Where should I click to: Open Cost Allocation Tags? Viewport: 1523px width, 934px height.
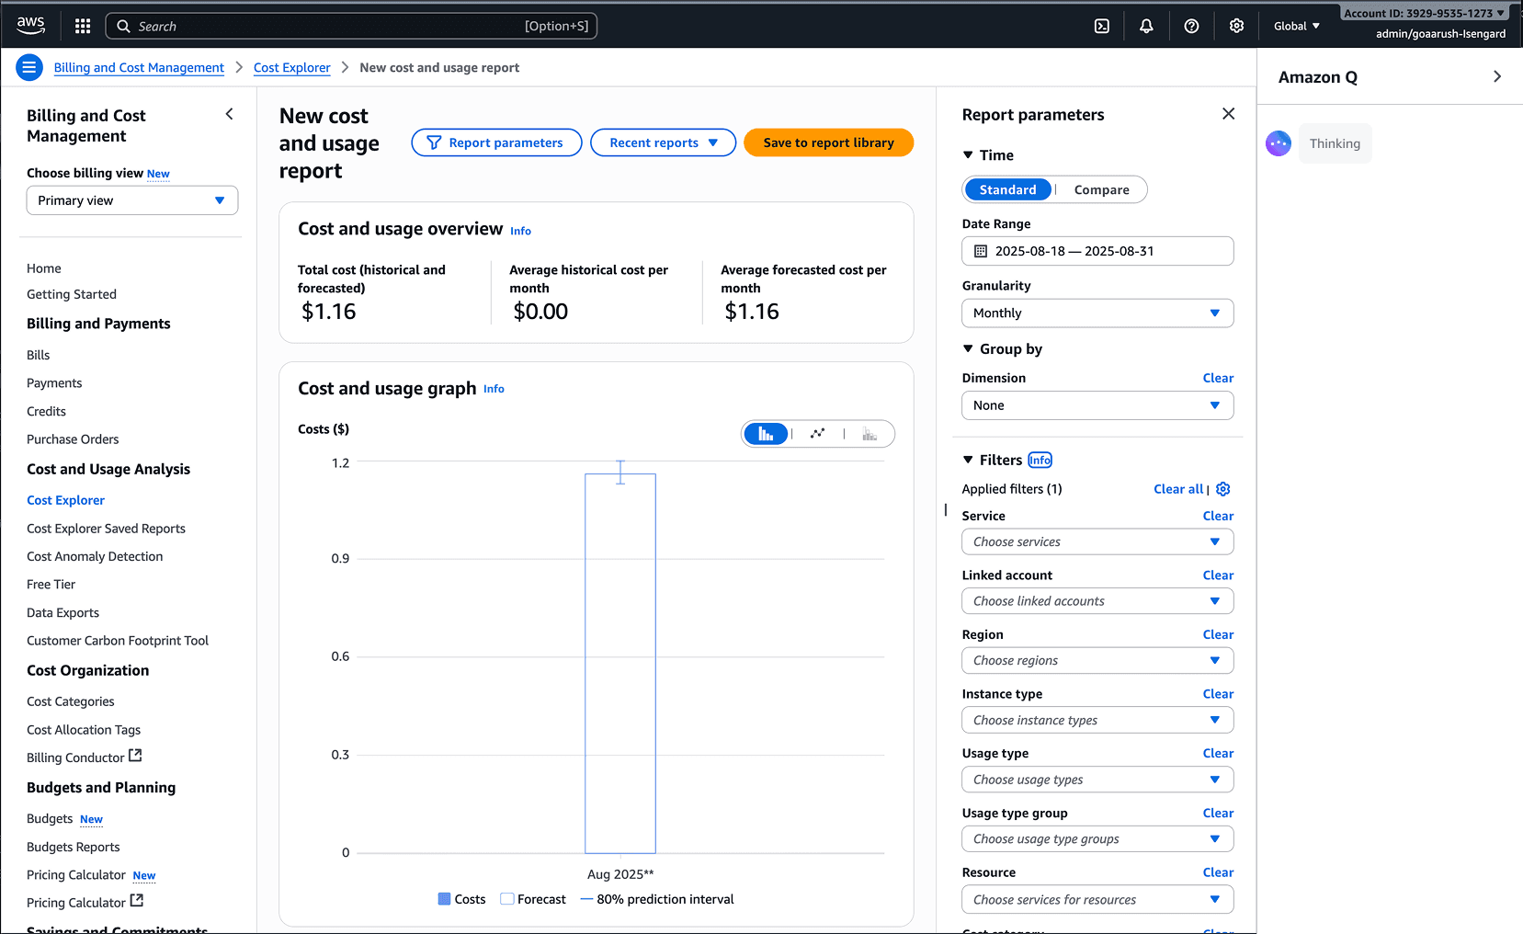point(84,730)
